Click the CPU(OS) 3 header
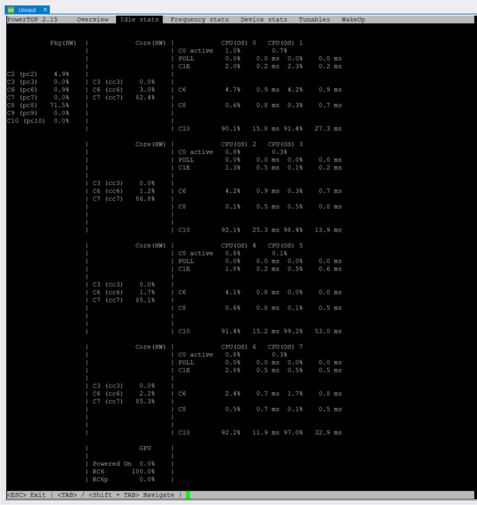 tap(285, 144)
